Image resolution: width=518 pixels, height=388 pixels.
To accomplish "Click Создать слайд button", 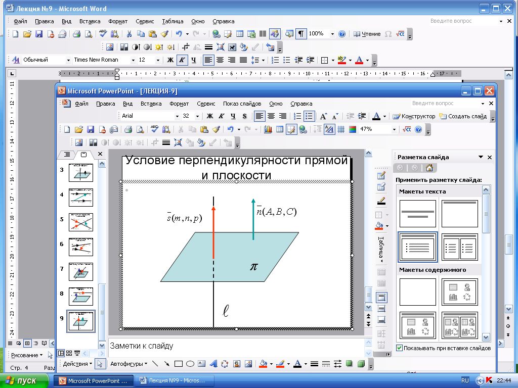I will tap(463, 116).
